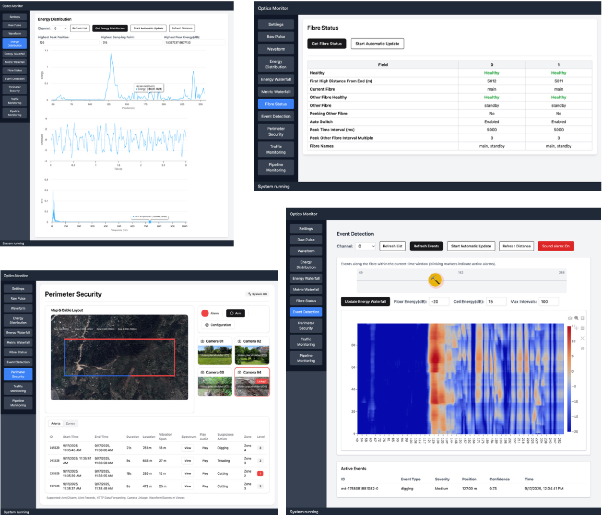Open the Channel dropdown in Event Detection
This screenshot has height=515, width=602.
tap(366, 246)
